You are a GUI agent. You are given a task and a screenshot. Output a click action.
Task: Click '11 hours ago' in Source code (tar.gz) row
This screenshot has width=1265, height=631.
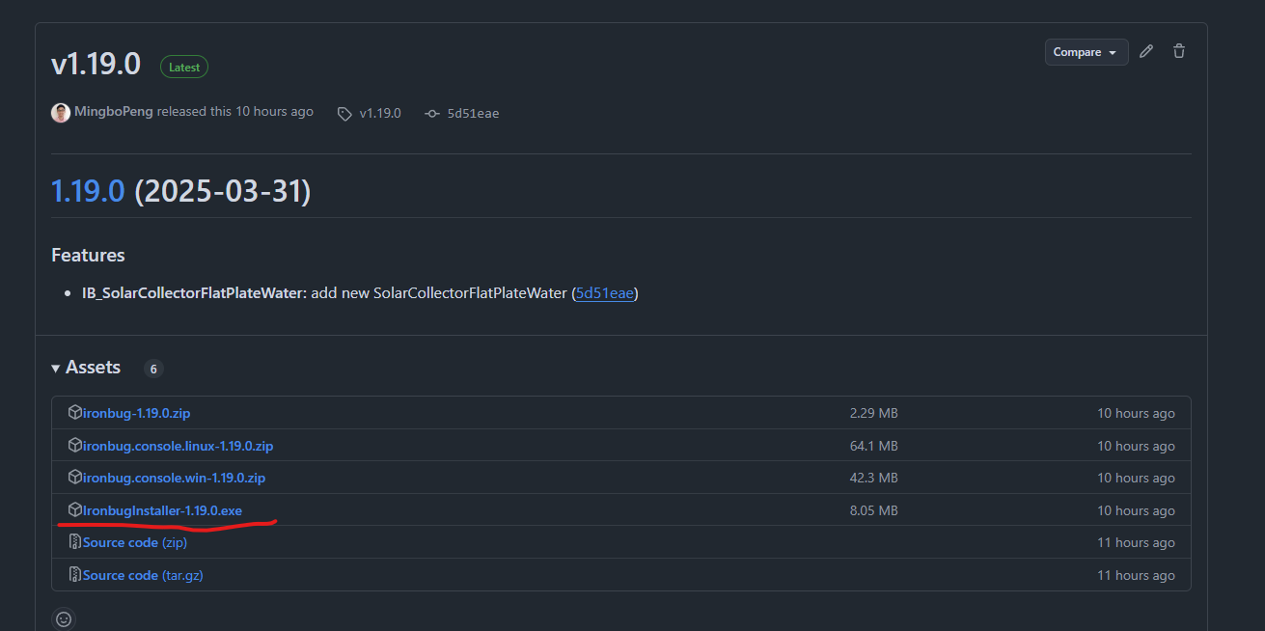pyautogui.click(x=1136, y=575)
